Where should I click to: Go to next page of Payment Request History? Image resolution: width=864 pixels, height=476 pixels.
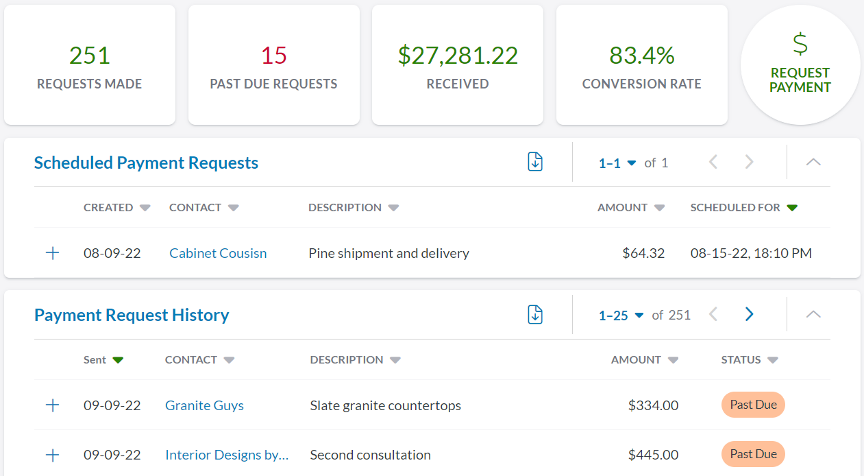(749, 315)
